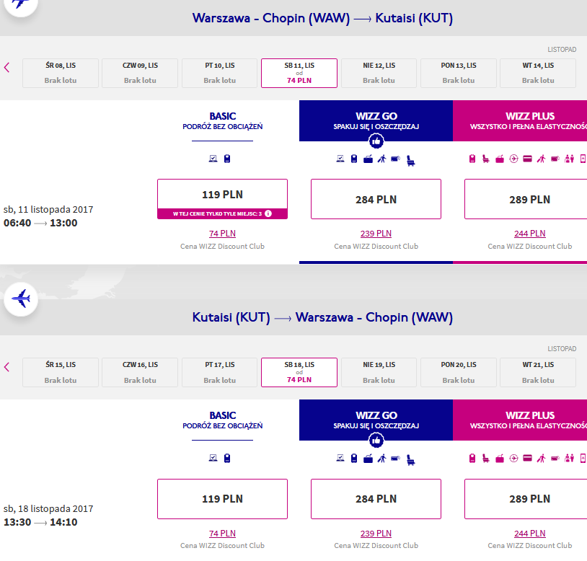
Task: Open outbound BASIC 74 PLN Discount Club price
Action: coord(222,234)
